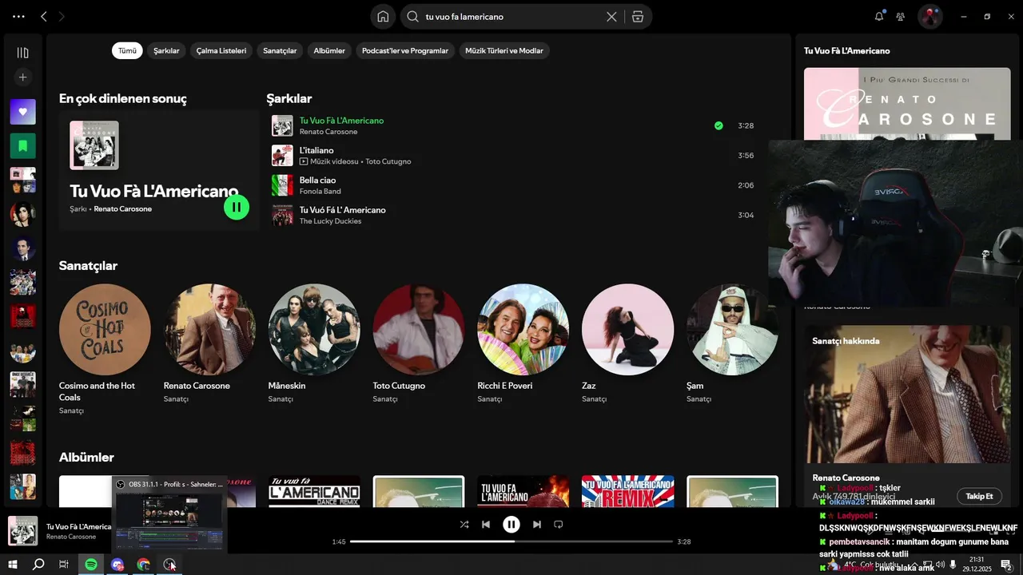This screenshot has width=1023, height=575.
Task: Open notifications bell in Spotify header
Action: click(879, 16)
